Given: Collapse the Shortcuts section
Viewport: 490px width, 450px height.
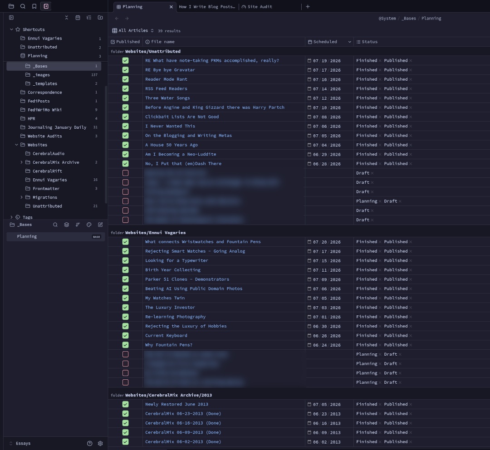Looking at the screenshot, I should click(11, 29).
